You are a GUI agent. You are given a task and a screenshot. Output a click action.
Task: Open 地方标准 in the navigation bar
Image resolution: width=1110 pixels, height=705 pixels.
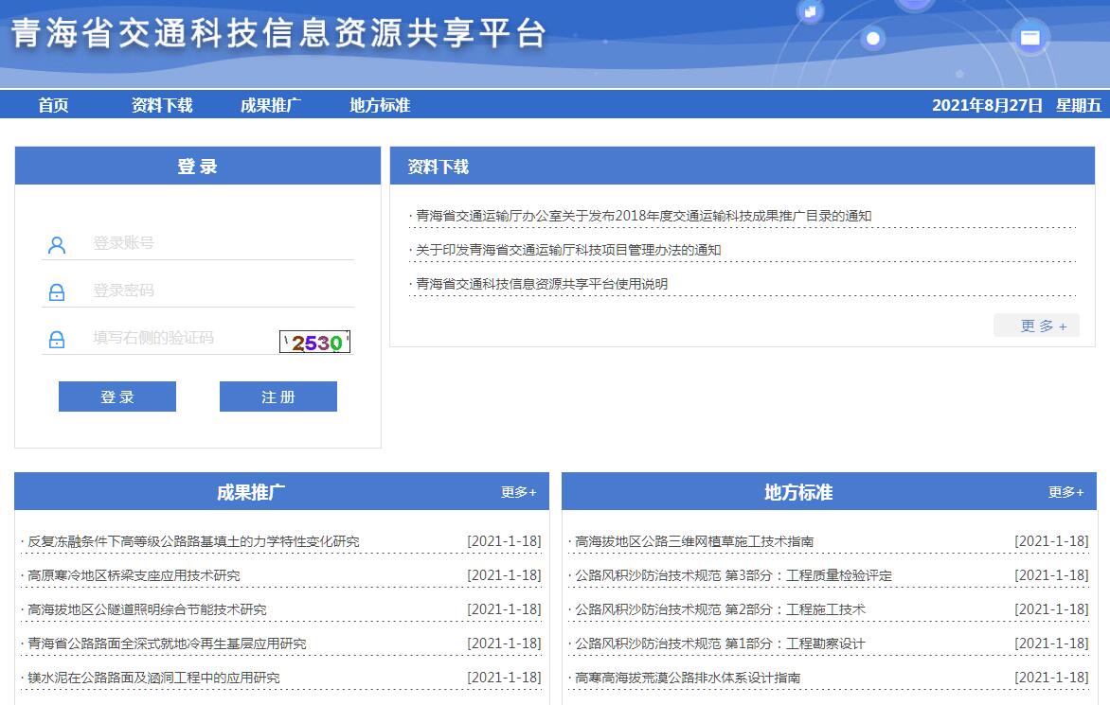click(x=380, y=105)
